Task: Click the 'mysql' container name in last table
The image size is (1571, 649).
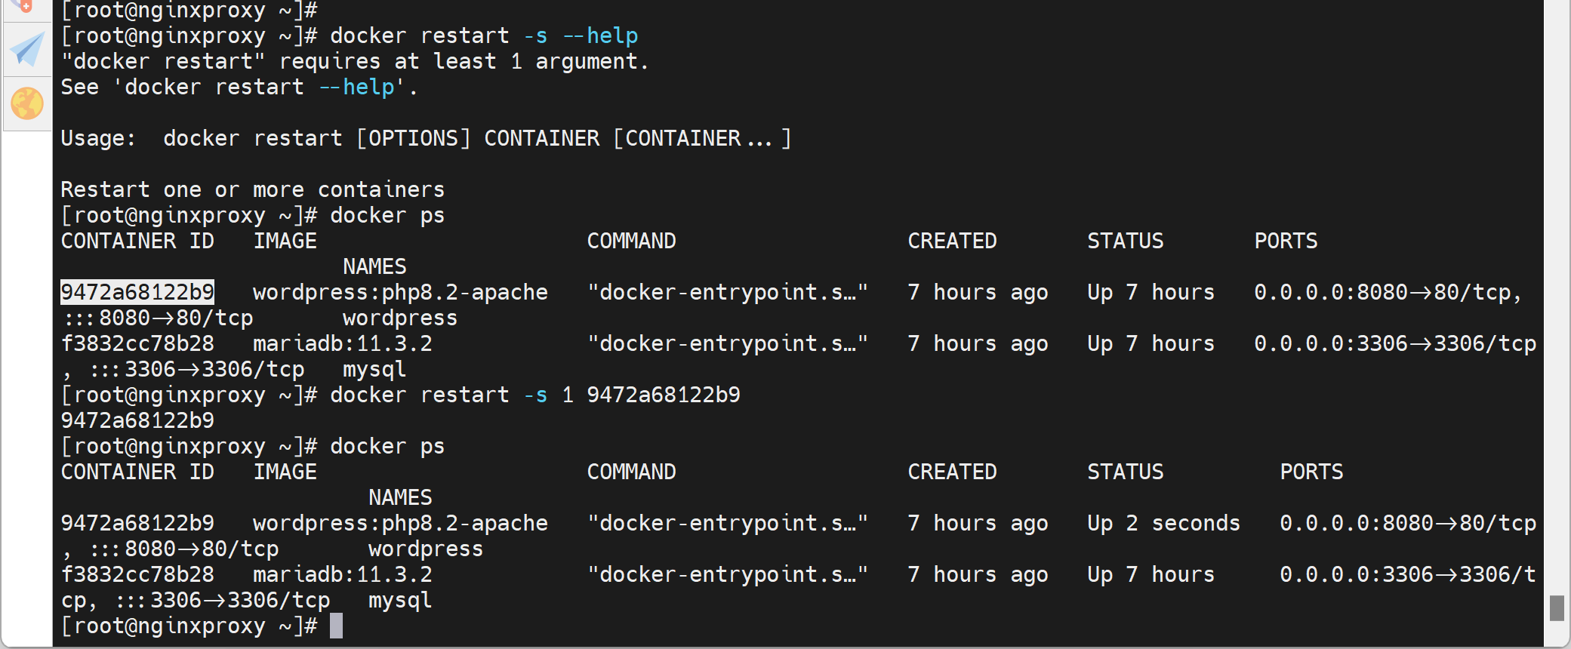Action: 400,600
